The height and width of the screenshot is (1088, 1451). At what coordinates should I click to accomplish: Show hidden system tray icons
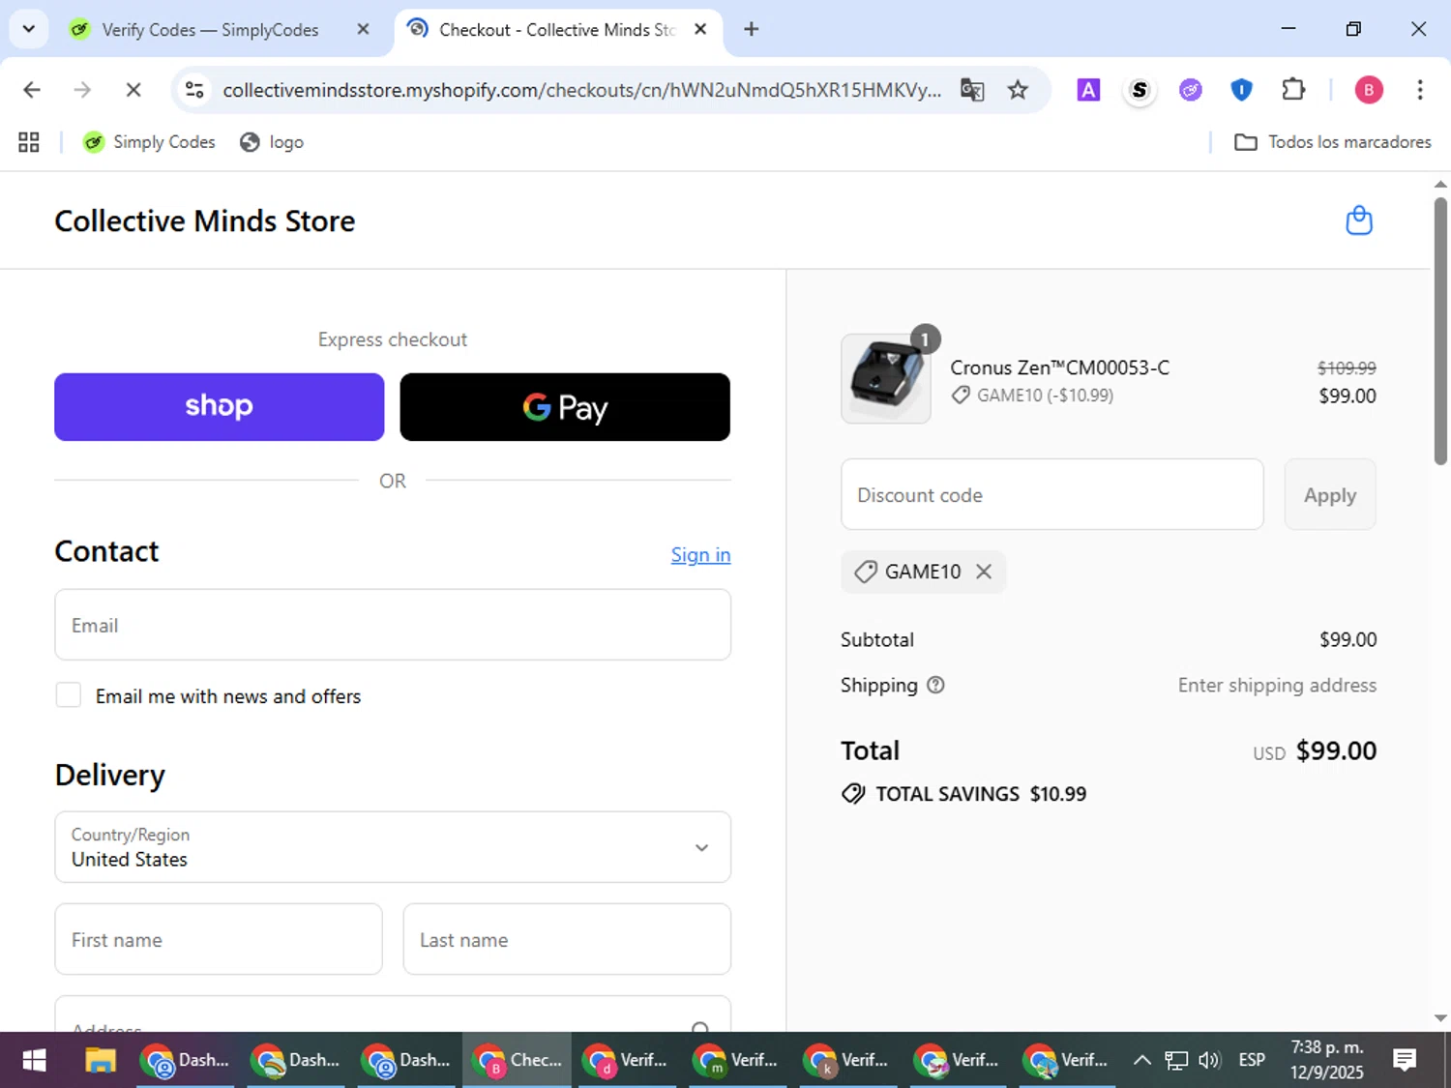pos(1141,1060)
